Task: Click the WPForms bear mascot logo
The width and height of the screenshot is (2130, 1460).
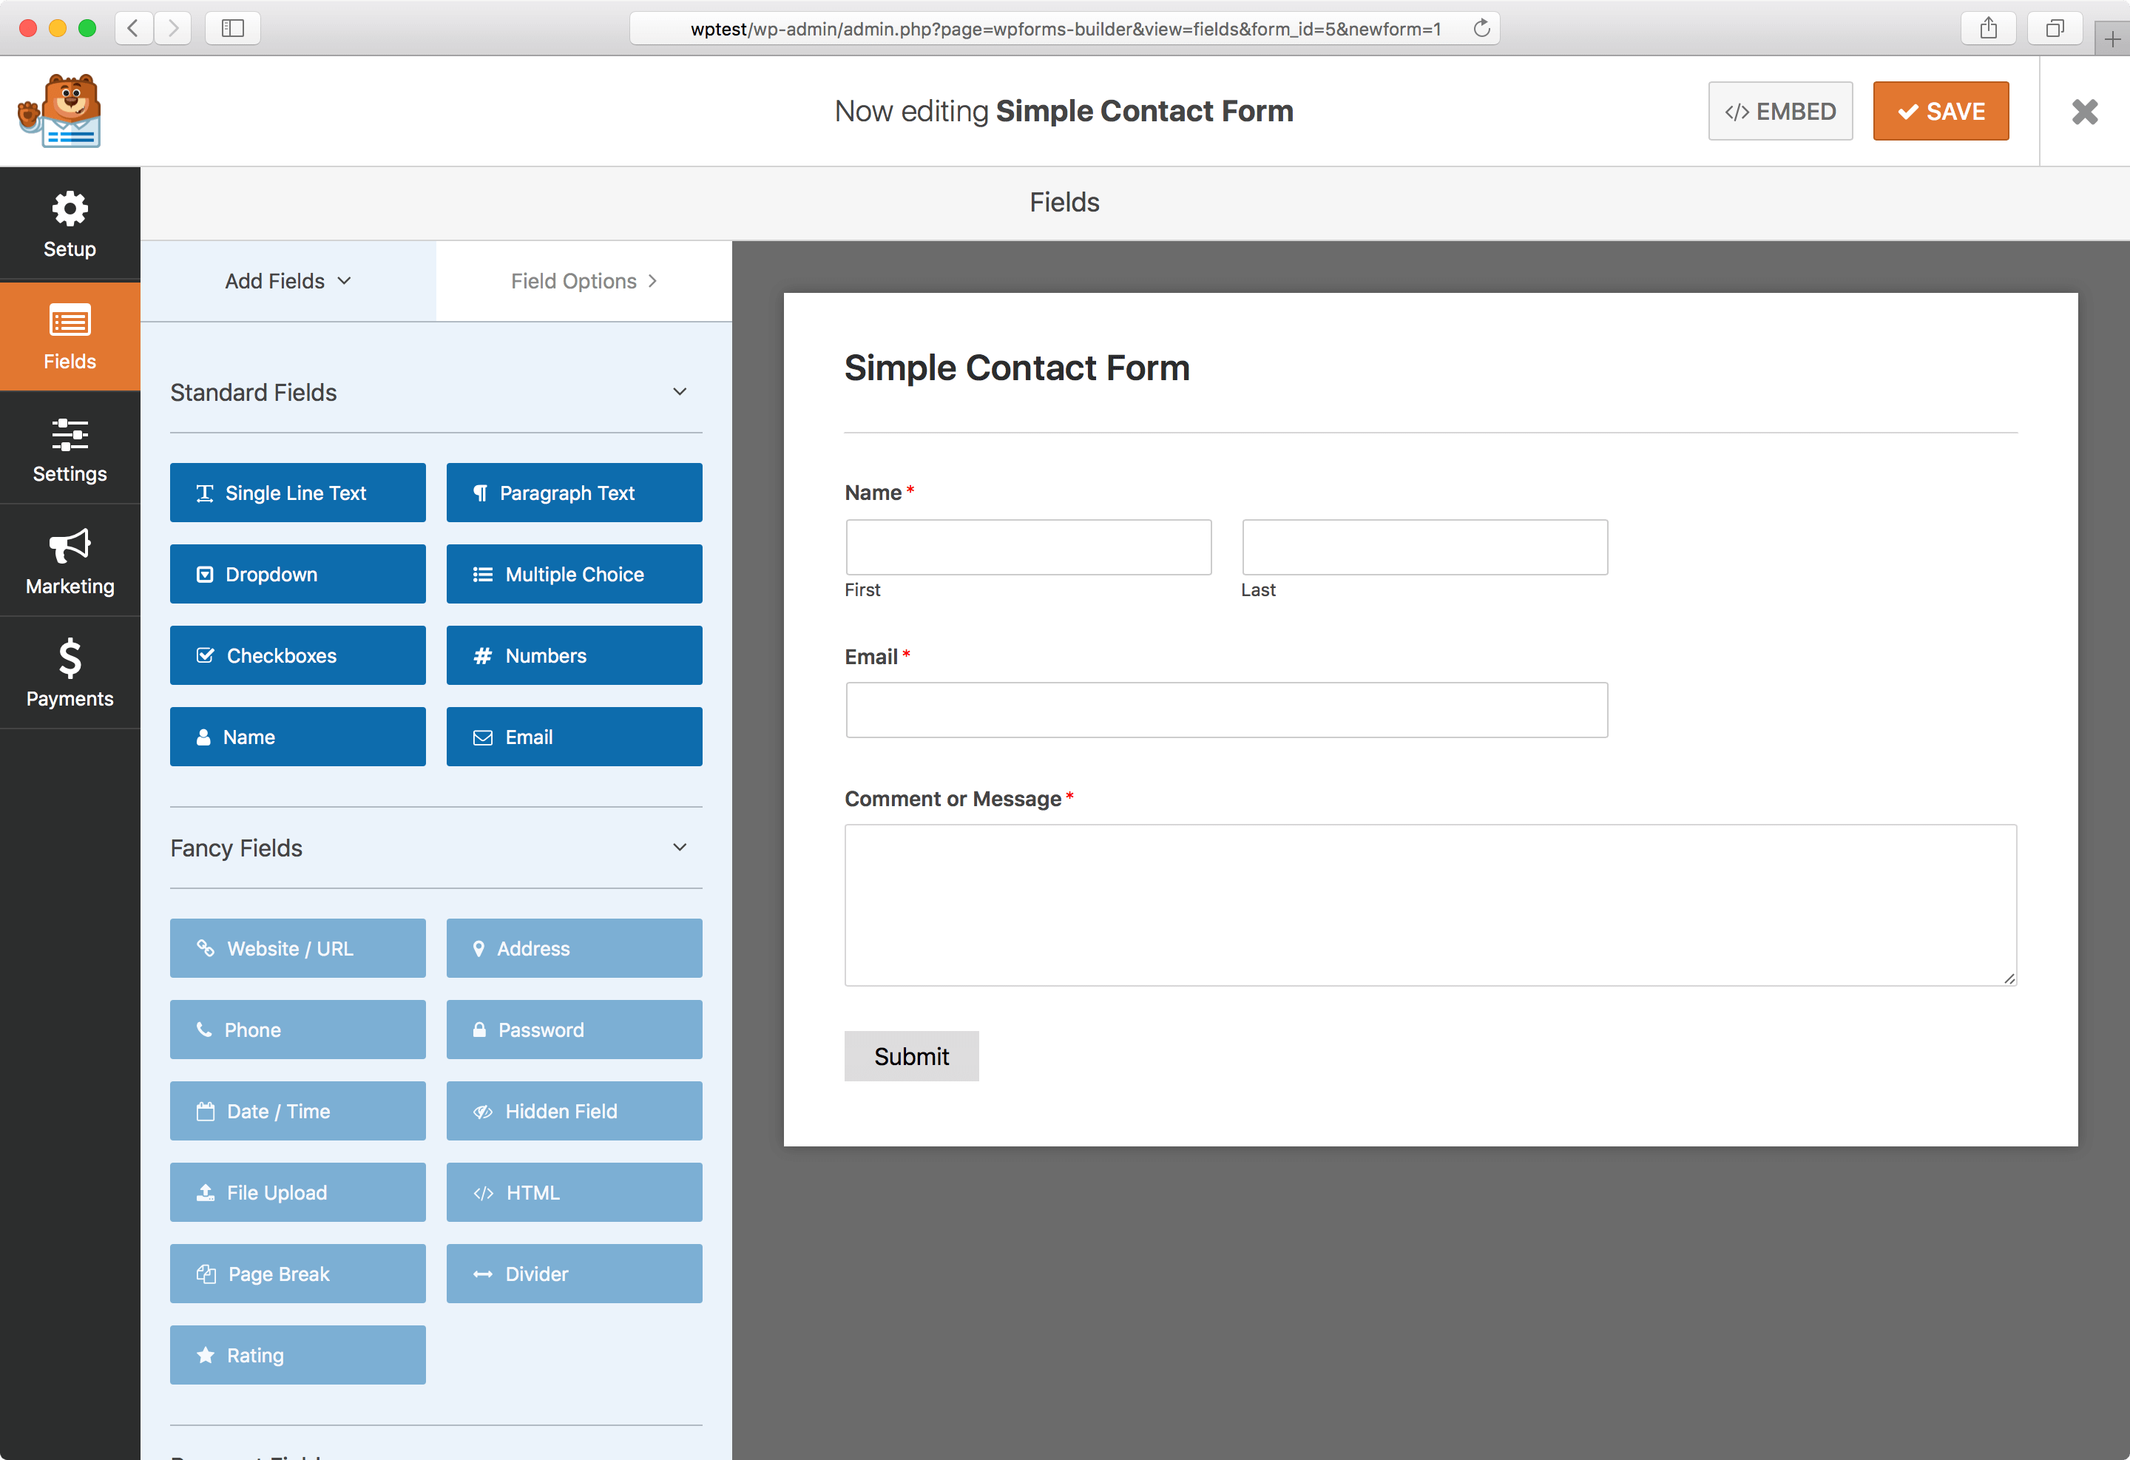Action: (x=61, y=111)
